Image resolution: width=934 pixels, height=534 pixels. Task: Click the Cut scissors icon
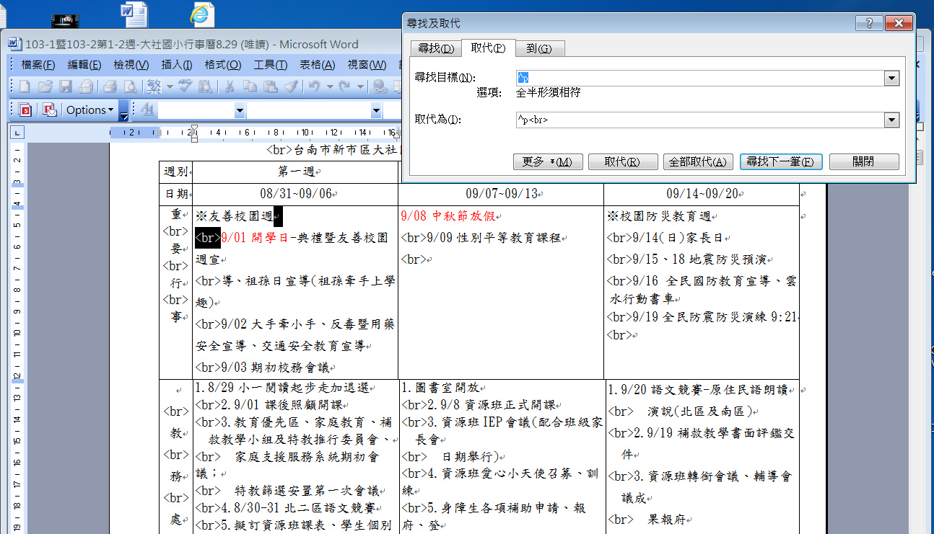tap(229, 87)
